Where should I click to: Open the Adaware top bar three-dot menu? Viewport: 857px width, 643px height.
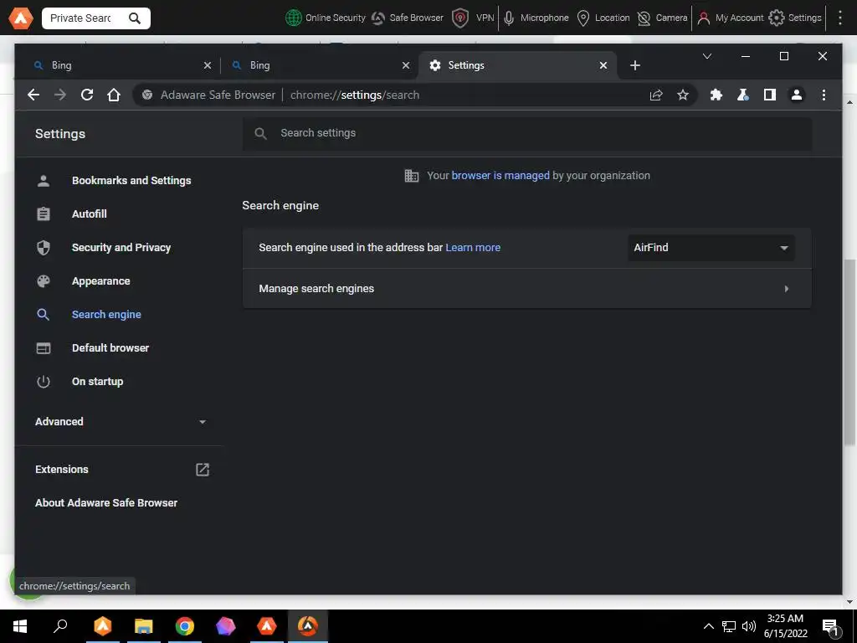click(x=840, y=18)
